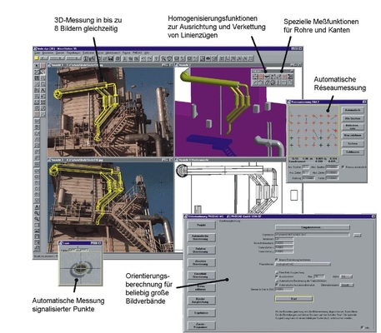
Task: Click the Ergebnisse file path field
Action: [313, 235]
